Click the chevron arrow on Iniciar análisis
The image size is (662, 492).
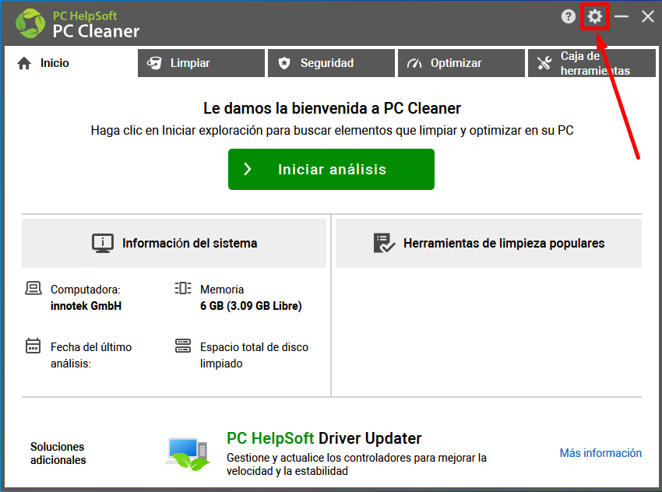[248, 169]
